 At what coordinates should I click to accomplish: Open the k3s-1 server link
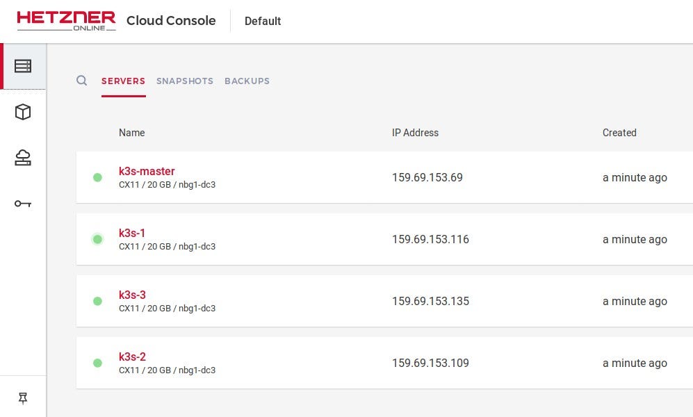click(131, 233)
